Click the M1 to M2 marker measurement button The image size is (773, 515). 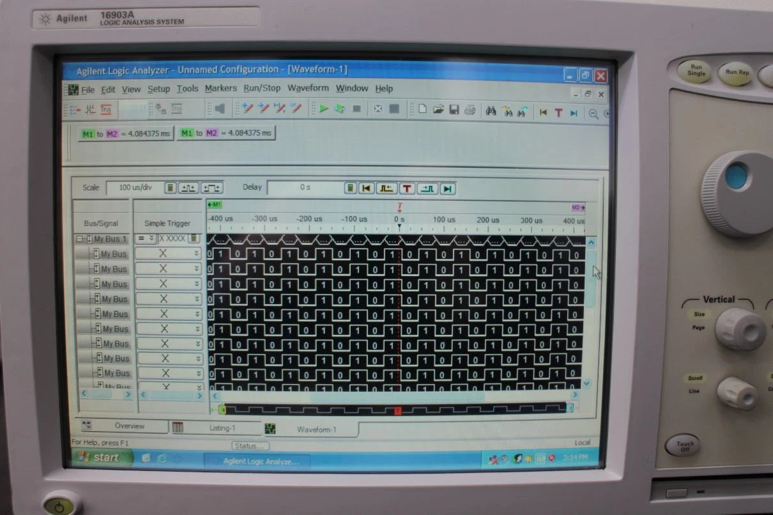click(125, 134)
